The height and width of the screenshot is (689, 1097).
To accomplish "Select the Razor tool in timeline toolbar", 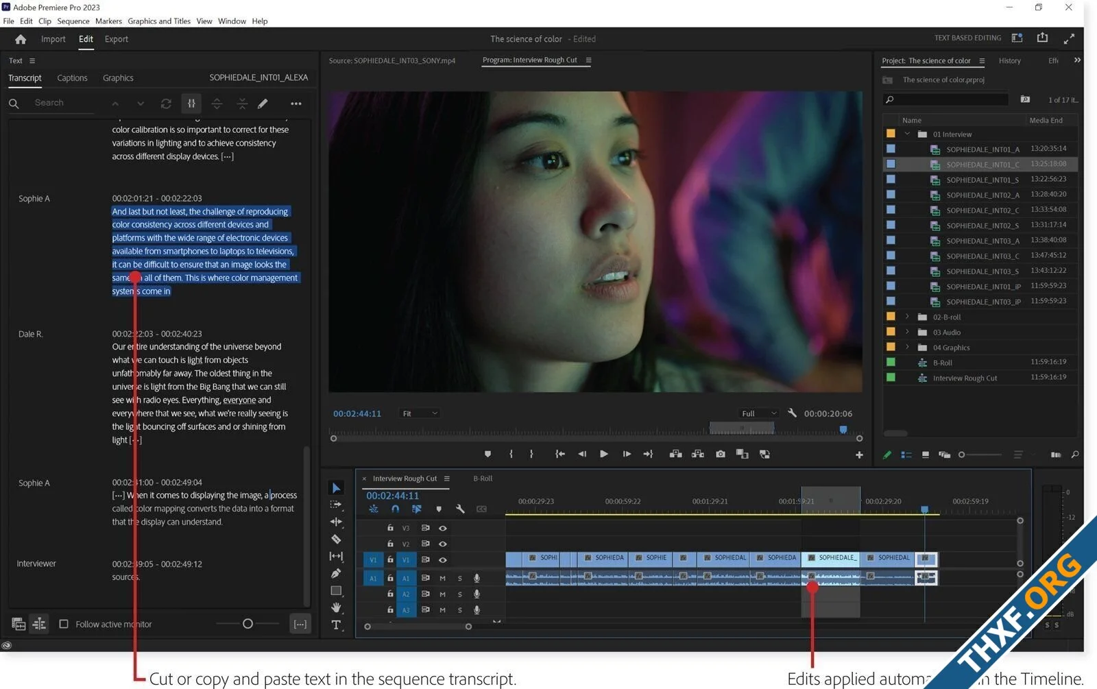I will (x=336, y=537).
